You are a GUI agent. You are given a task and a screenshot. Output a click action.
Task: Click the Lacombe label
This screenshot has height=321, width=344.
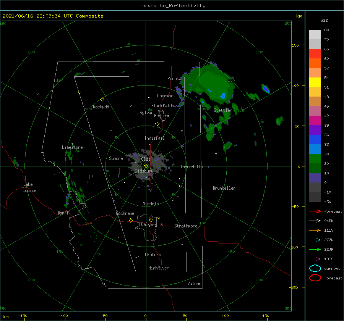(x=165, y=96)
